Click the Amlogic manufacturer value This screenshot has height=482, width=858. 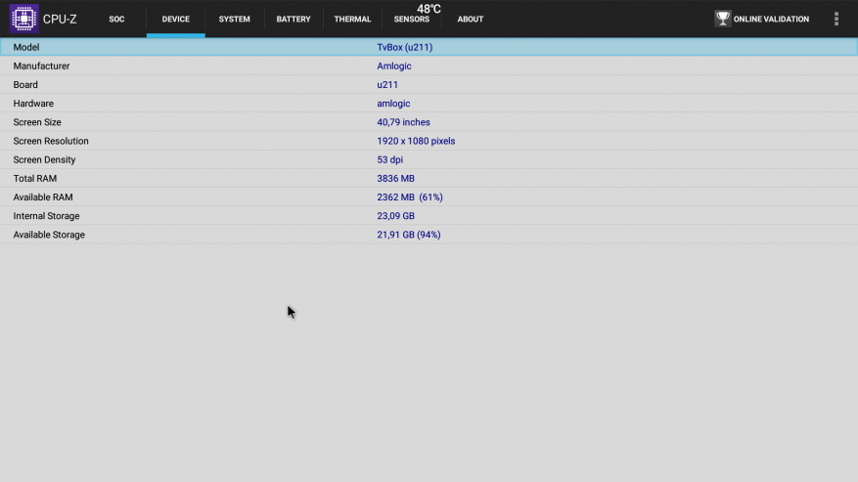click(394, 66)
